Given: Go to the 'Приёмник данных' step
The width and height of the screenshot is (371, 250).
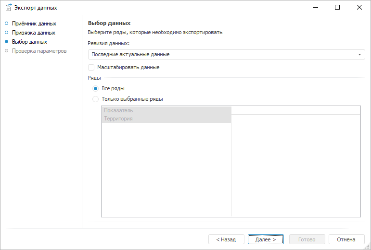Looking at the screenshot, I should coord(34,24).
